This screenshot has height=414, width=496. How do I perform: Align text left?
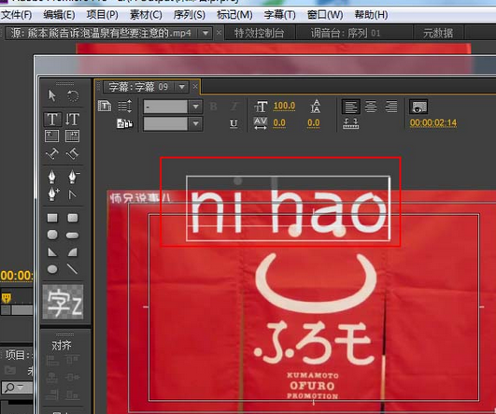351,107
